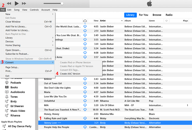
Task: Open the File menu
Action: [x=3, y=10]
